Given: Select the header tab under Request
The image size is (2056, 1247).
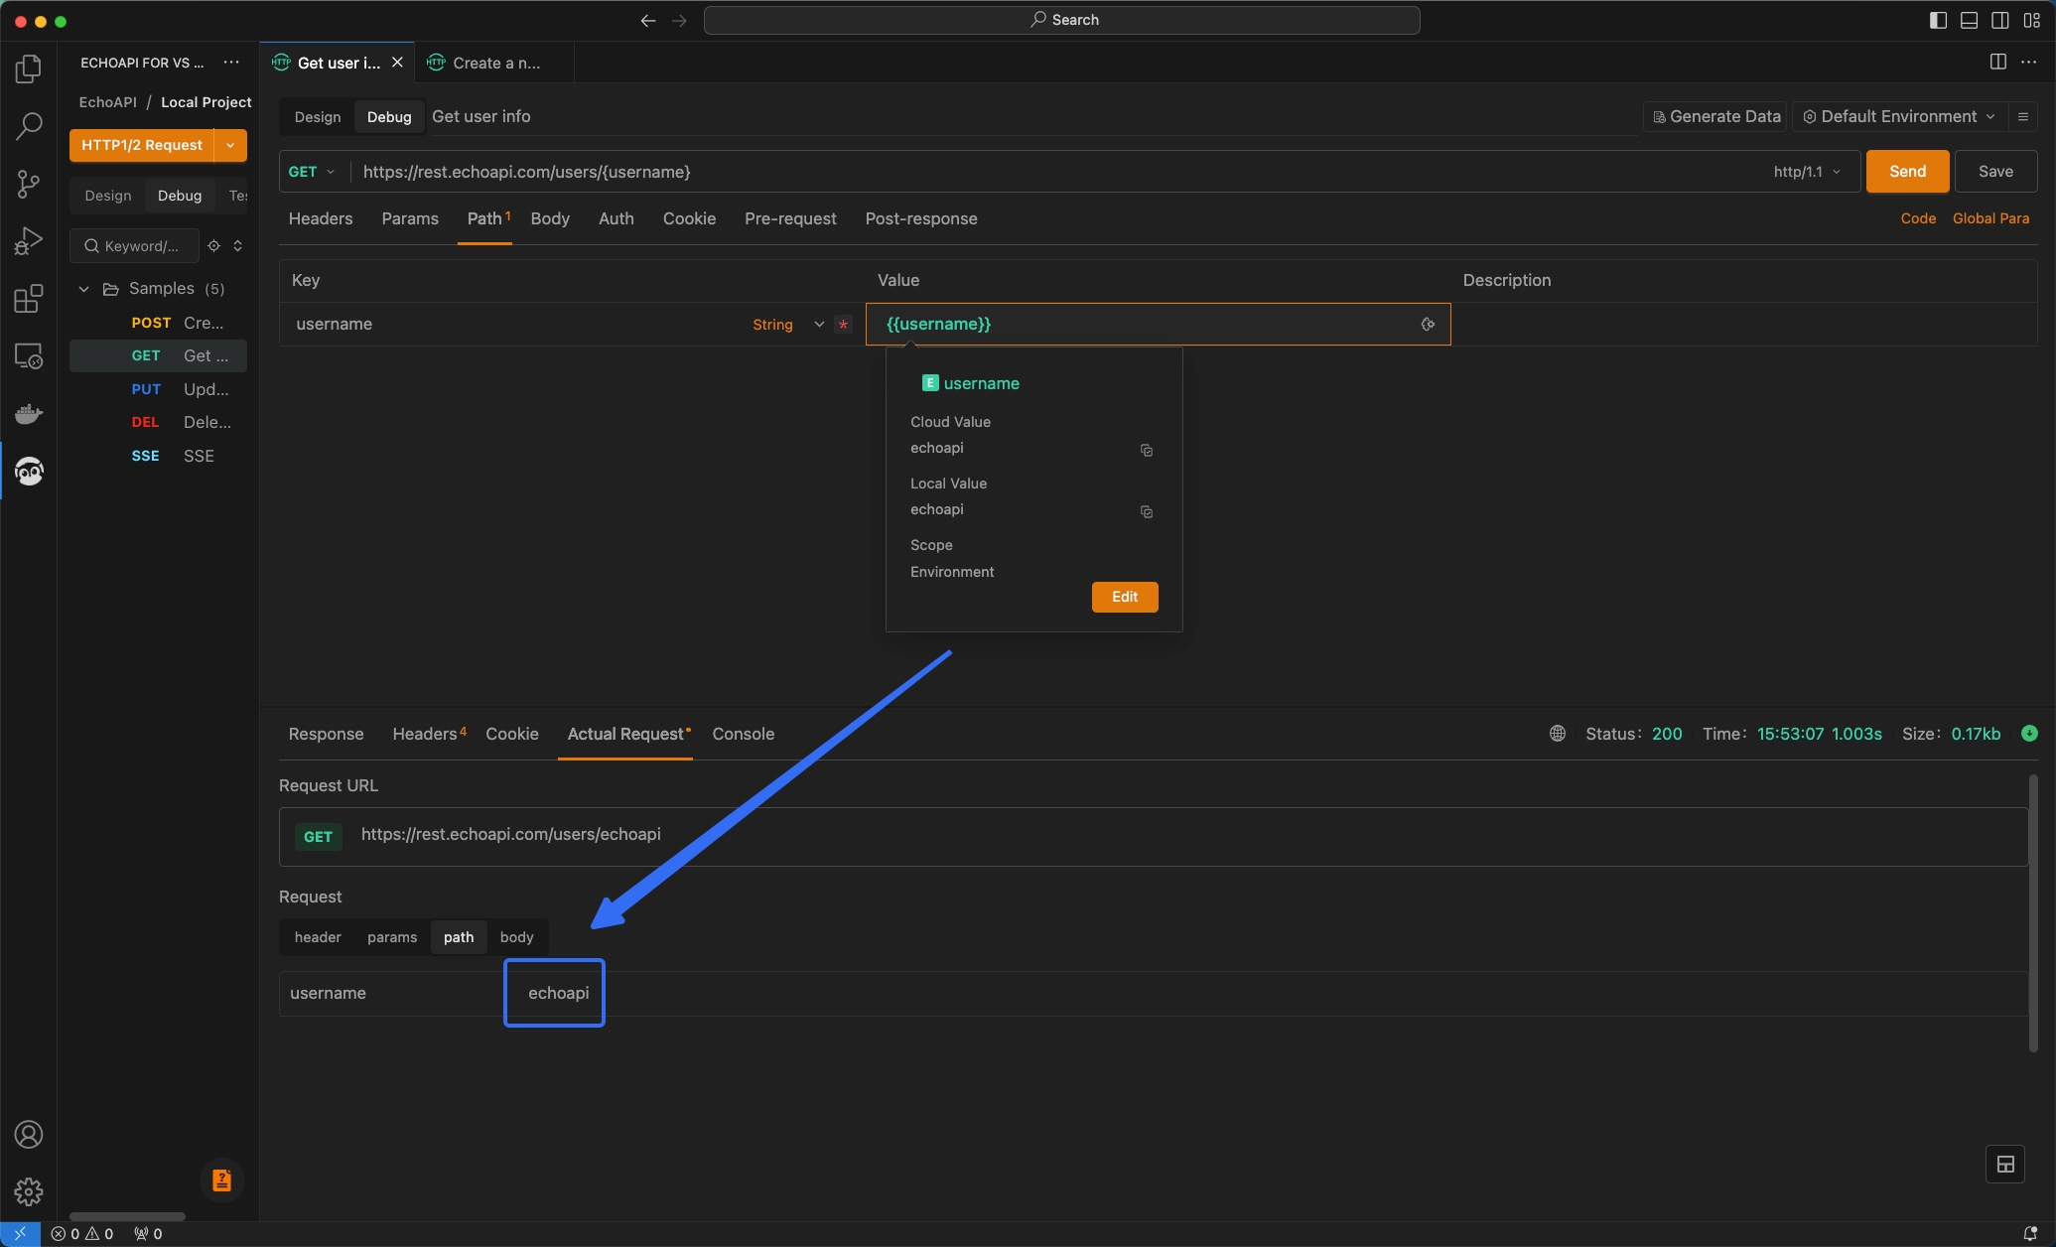Looking at the screenshot, I should tap(318, 937).
